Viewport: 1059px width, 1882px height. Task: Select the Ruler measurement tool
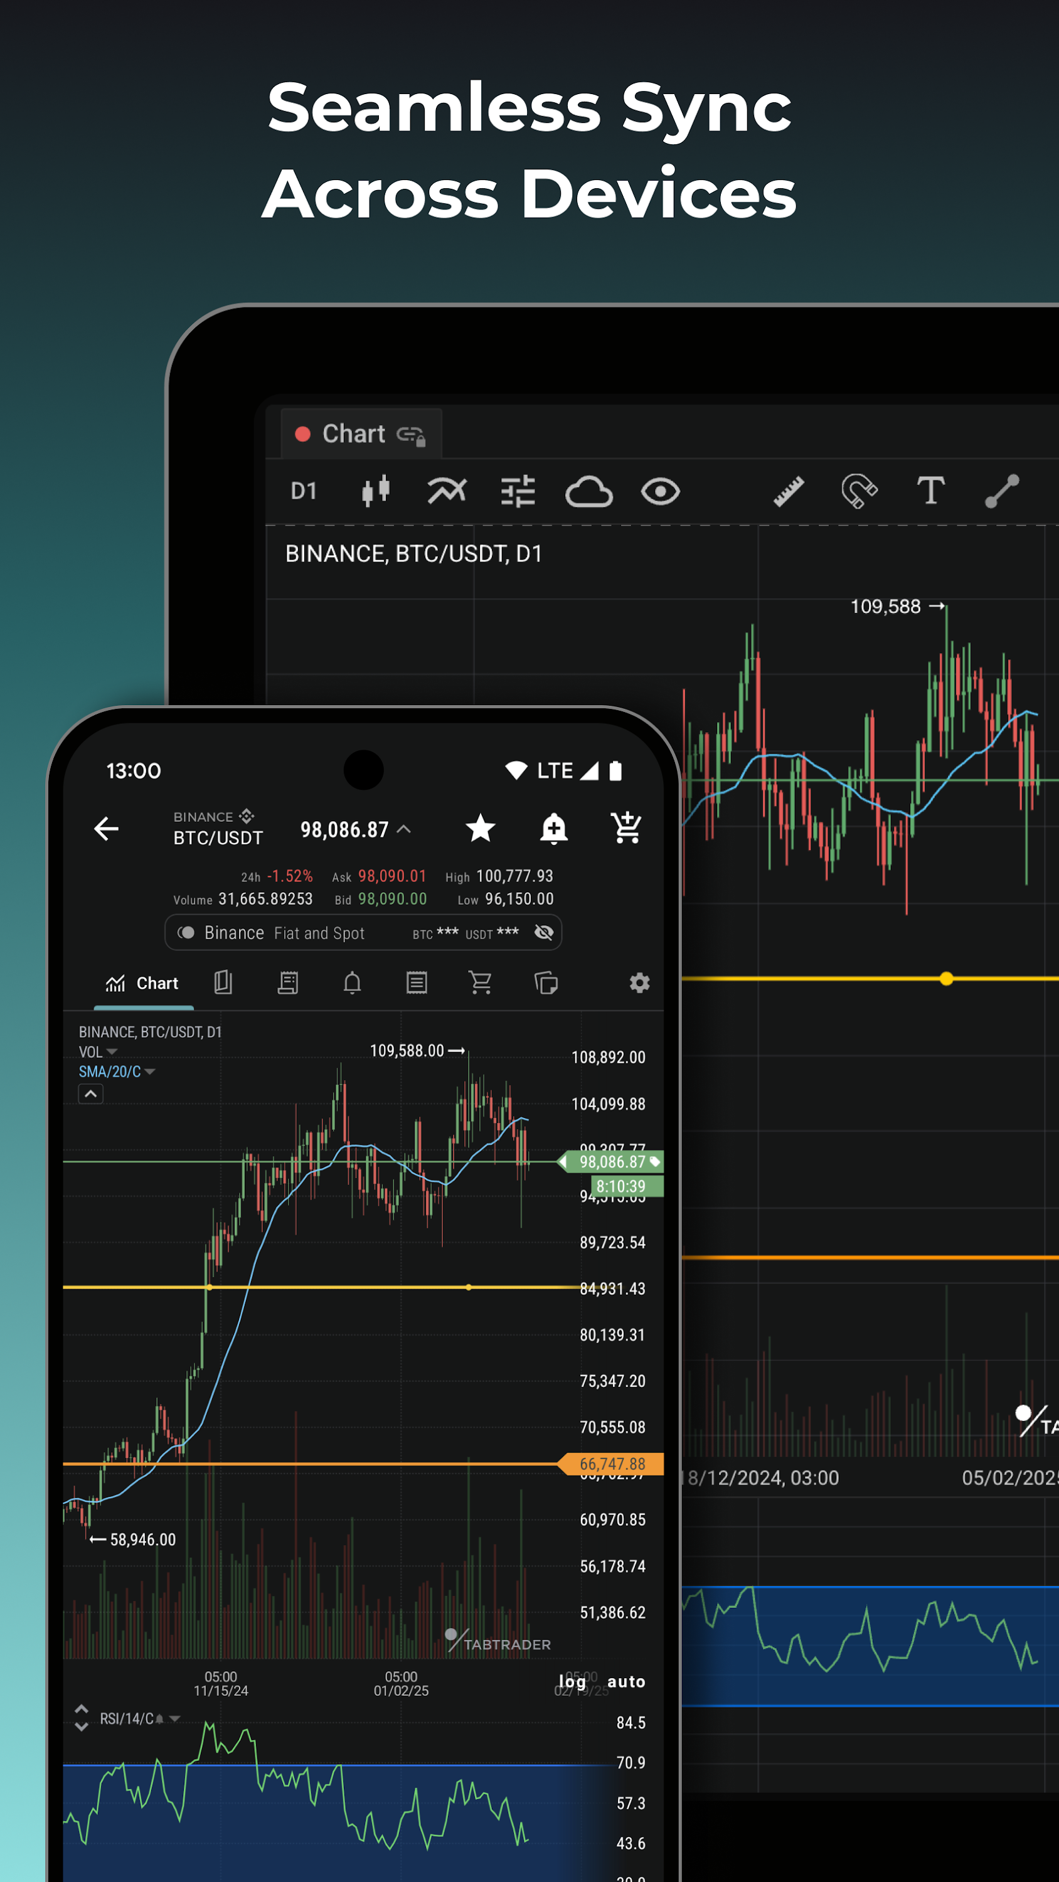coord(789,491)
